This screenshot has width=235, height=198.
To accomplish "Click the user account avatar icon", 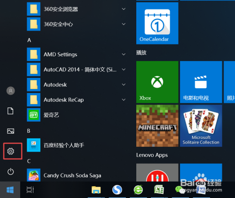I will 11,91.
